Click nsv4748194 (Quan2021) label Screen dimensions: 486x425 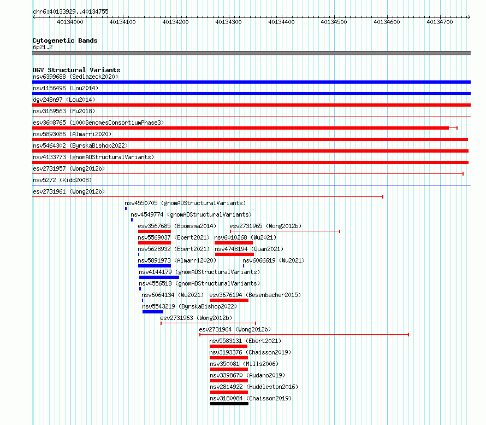[x=249, y=249]
